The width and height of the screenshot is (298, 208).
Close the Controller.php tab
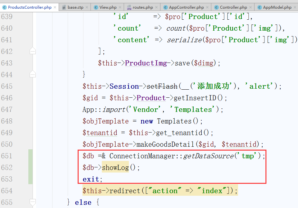(x=250, y=7)
